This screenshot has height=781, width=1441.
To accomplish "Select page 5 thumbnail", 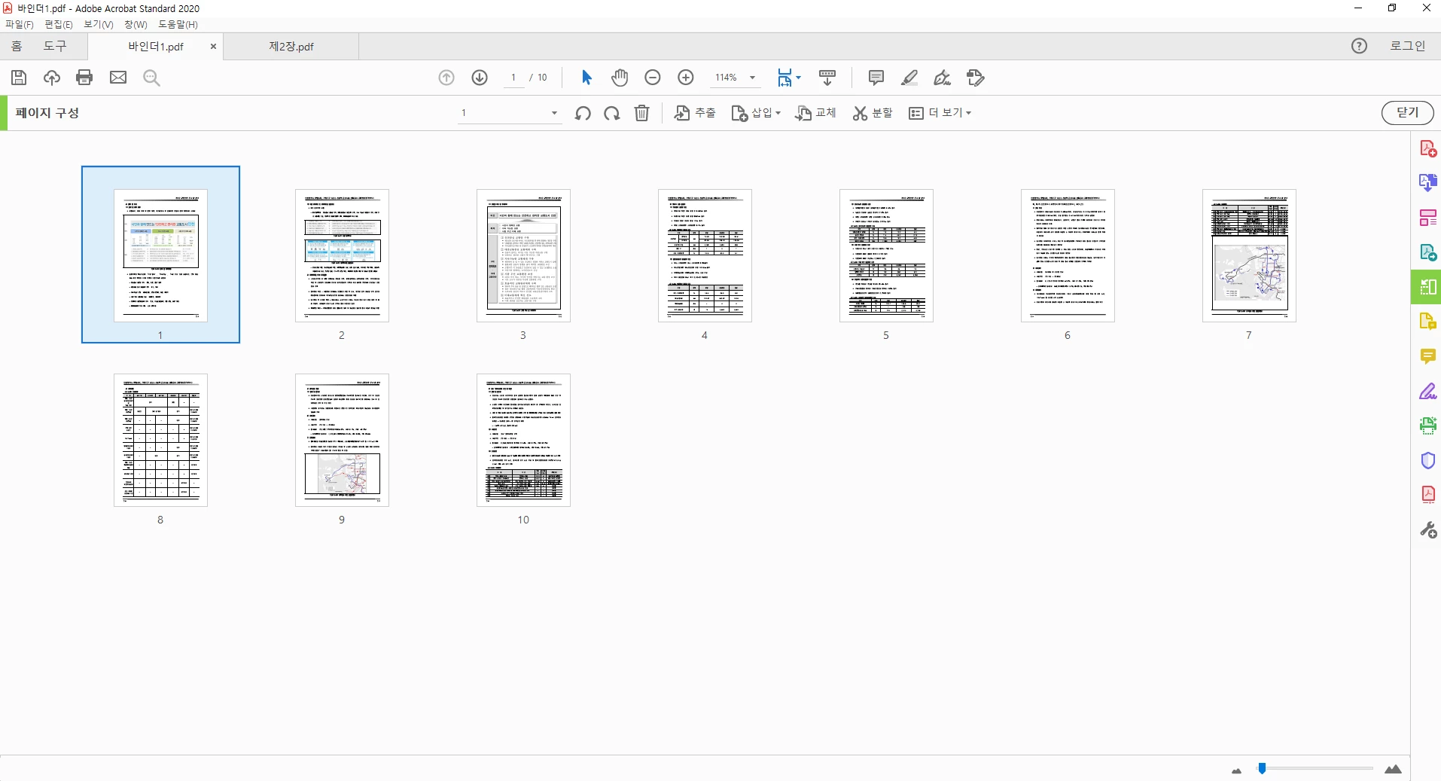I will (x=886, y=255).
